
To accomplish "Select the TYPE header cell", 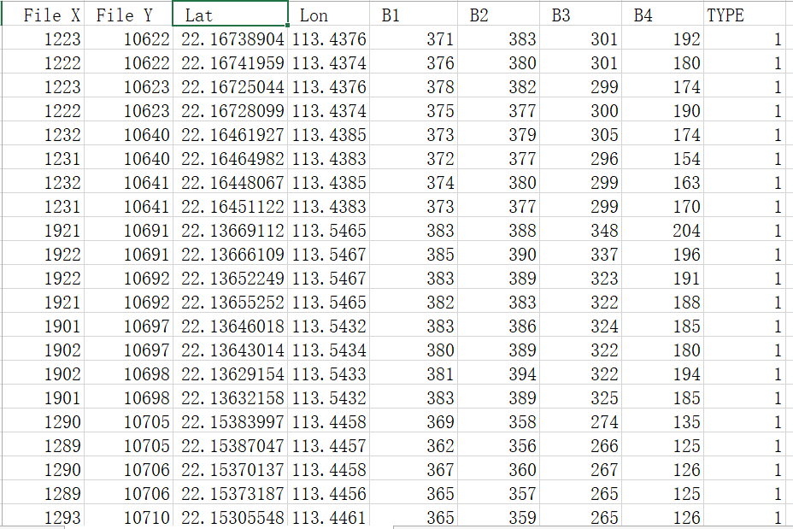I will coord(744,15).
